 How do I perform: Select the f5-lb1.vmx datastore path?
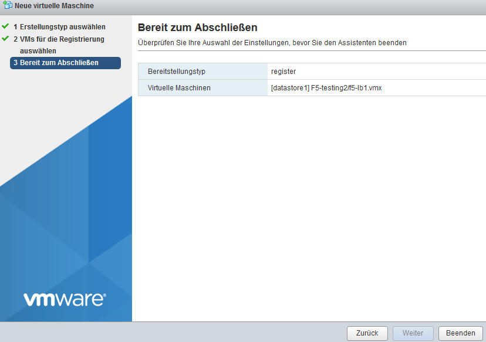click(326, 88)
